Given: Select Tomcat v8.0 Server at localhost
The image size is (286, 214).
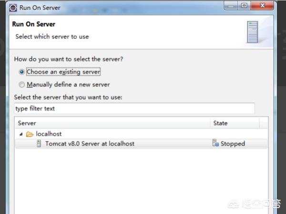Looking at the screenshot, I should (90, 143).
